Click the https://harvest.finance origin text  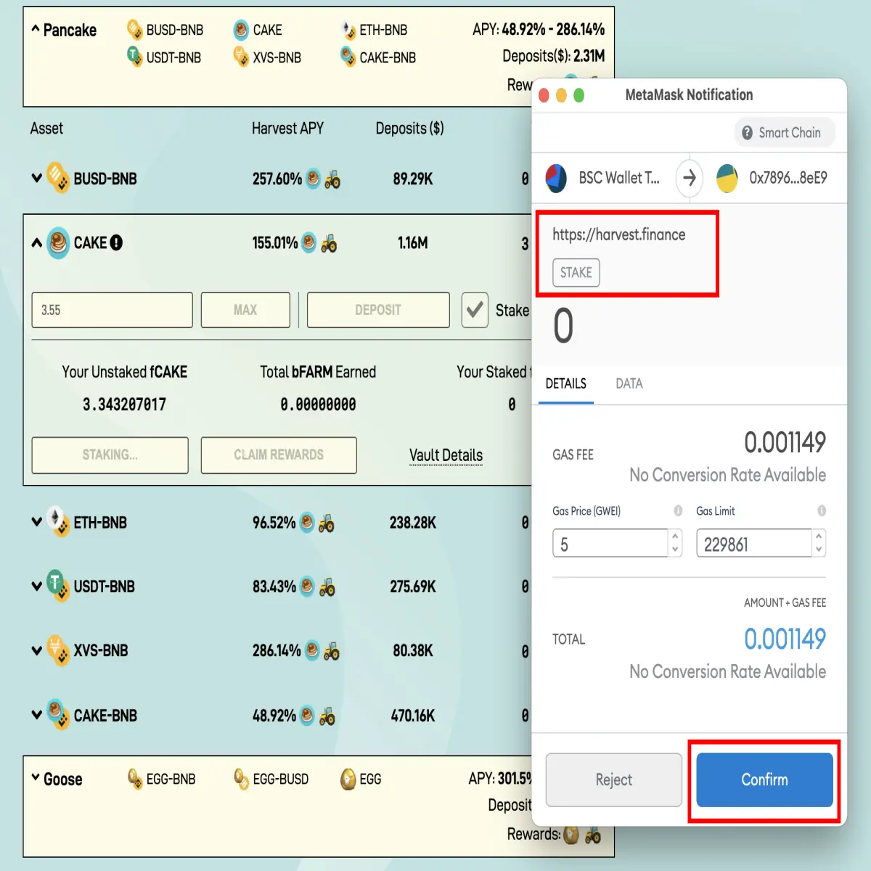[618, 234]
